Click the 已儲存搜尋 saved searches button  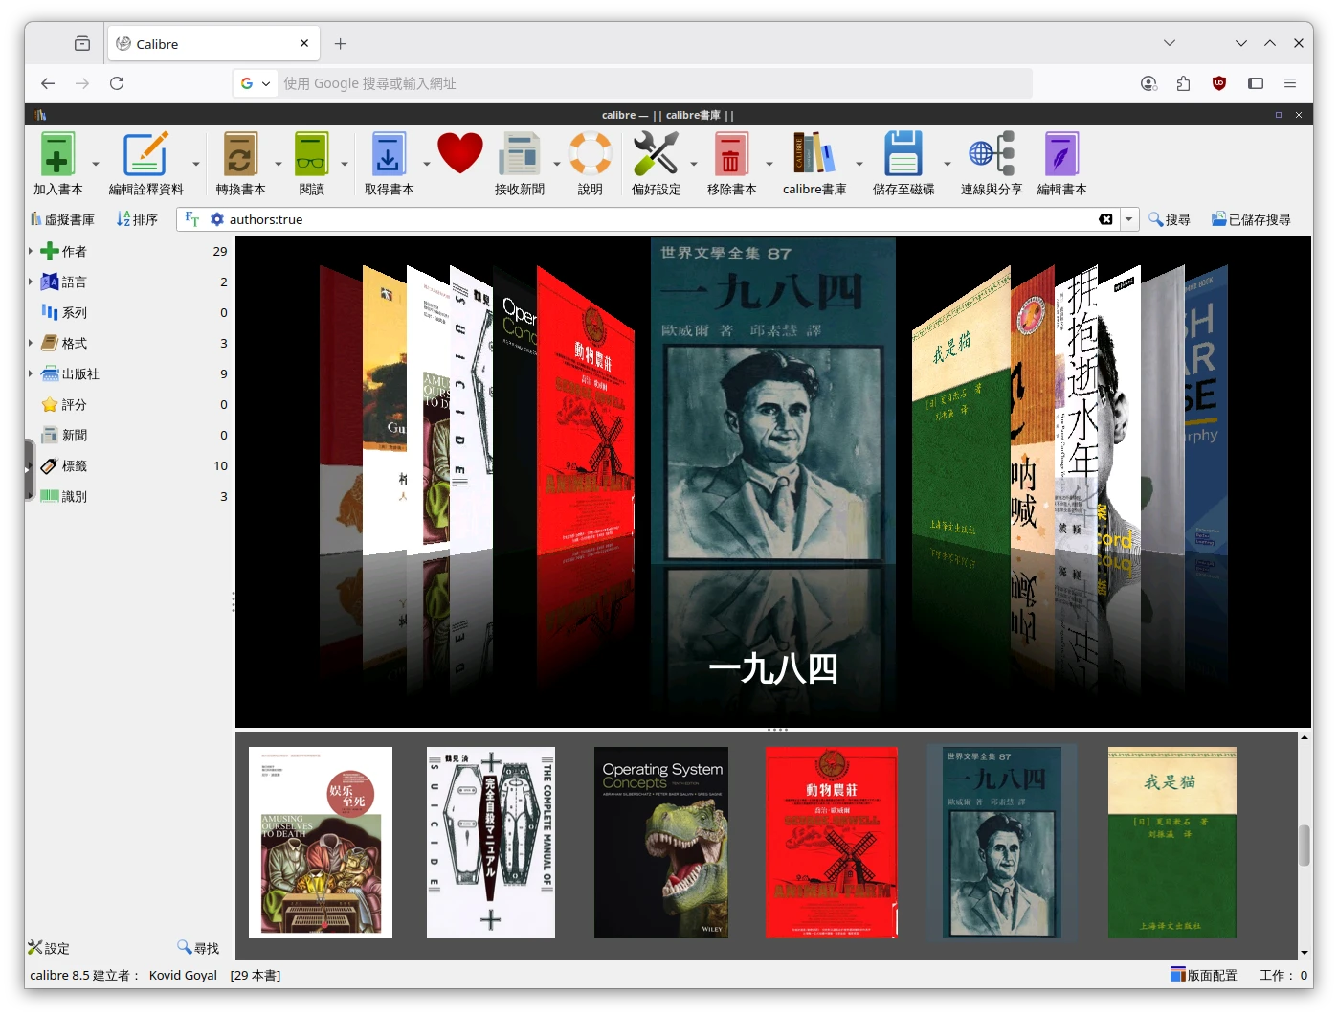pos(1251,219)
